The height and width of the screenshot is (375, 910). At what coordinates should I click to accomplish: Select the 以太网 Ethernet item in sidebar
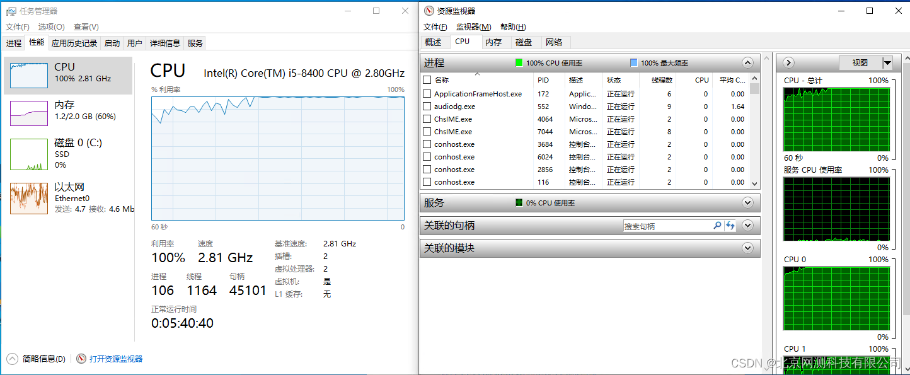point(69,198)
